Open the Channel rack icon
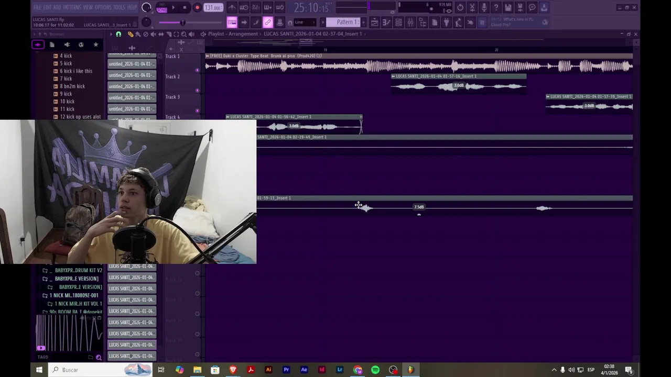 [398, 22]
